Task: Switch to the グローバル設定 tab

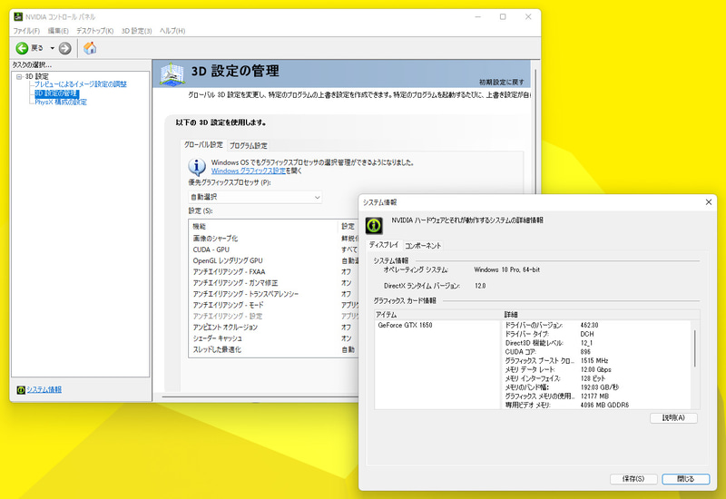Action: point(203,144)
